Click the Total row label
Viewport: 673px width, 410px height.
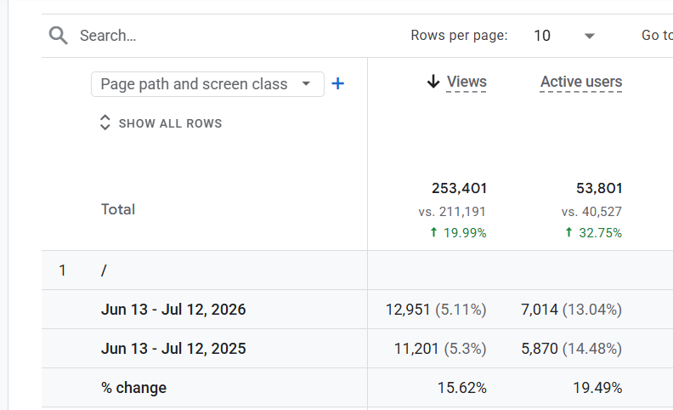118,209
